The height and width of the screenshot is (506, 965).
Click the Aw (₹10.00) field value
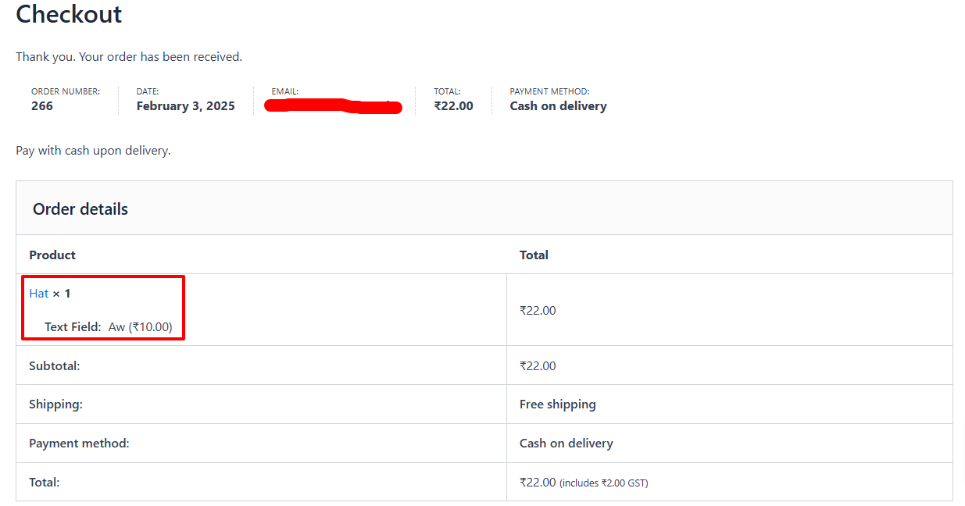coord(141,327)
